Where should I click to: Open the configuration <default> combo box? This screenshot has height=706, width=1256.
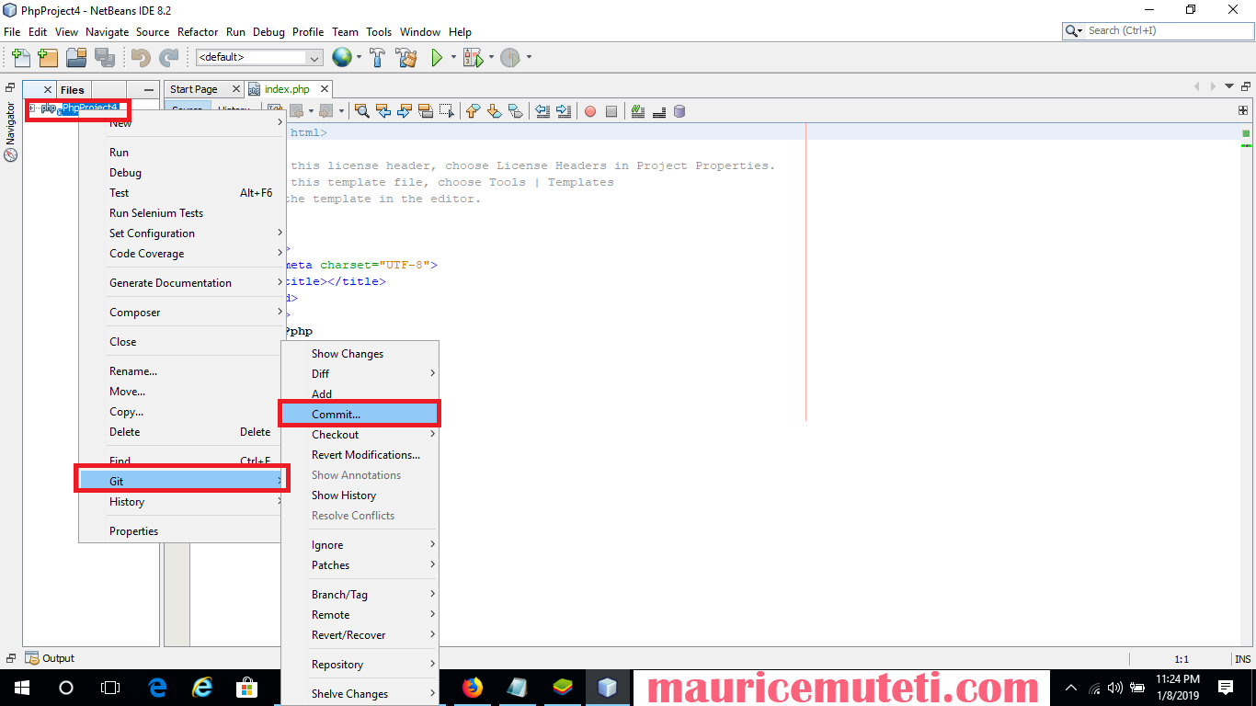259,57
